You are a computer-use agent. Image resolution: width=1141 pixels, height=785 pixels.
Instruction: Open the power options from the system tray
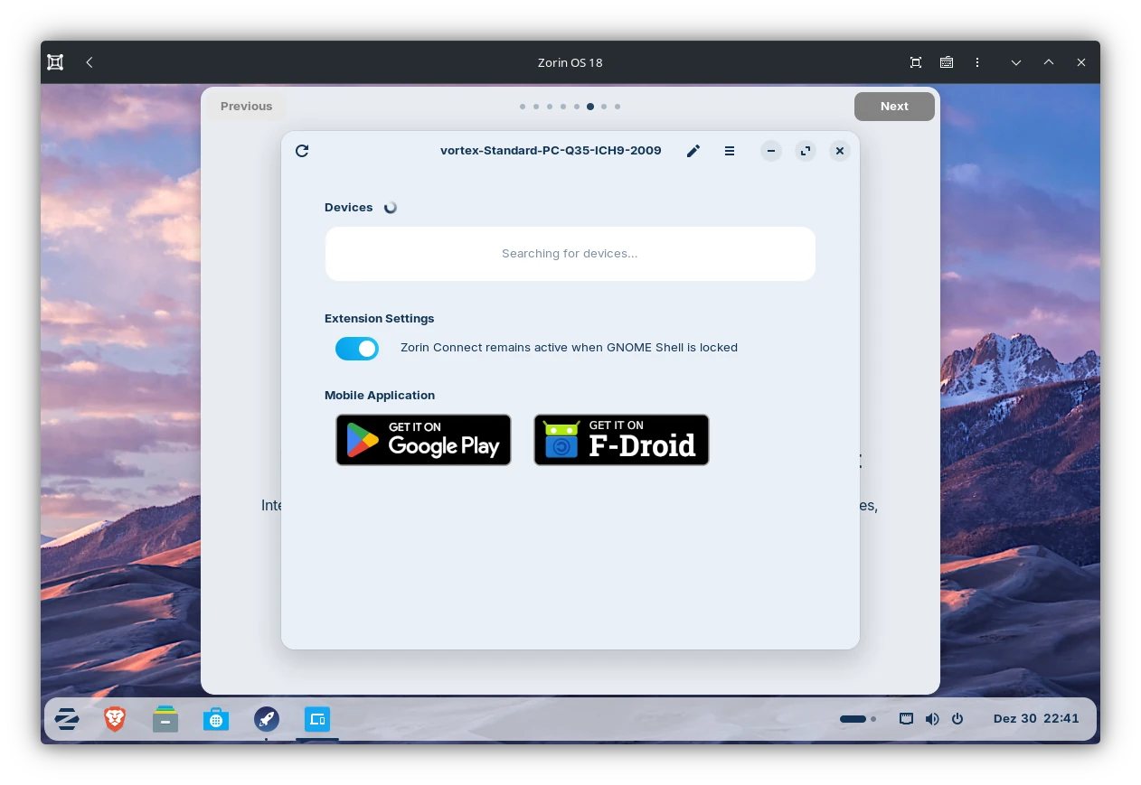tap(957, 719)
